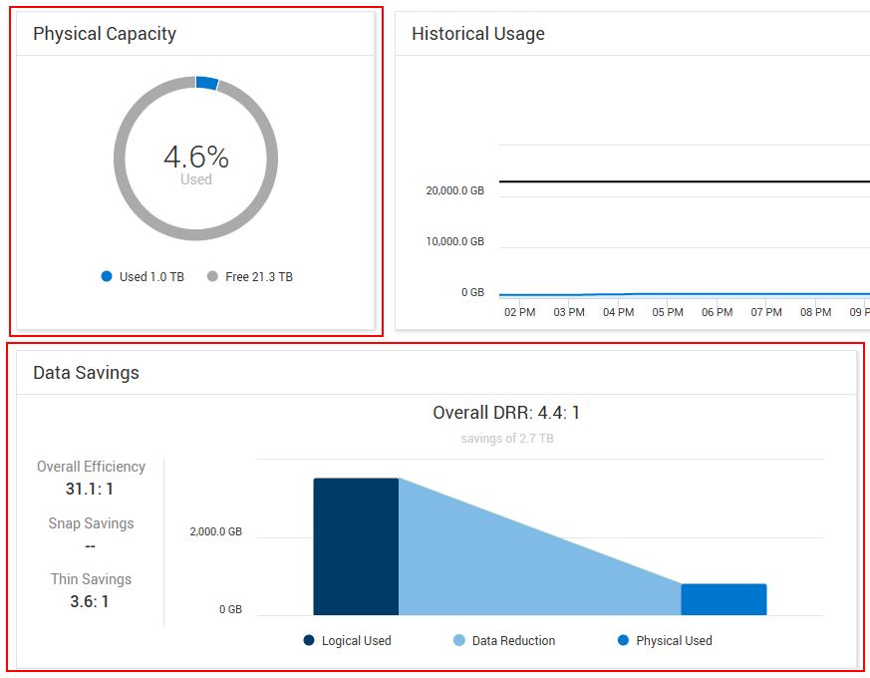Select the 'Used 1.0 TB' legend label
The height and width of the screenshot is (678, 870).
[x=151, y=276]
